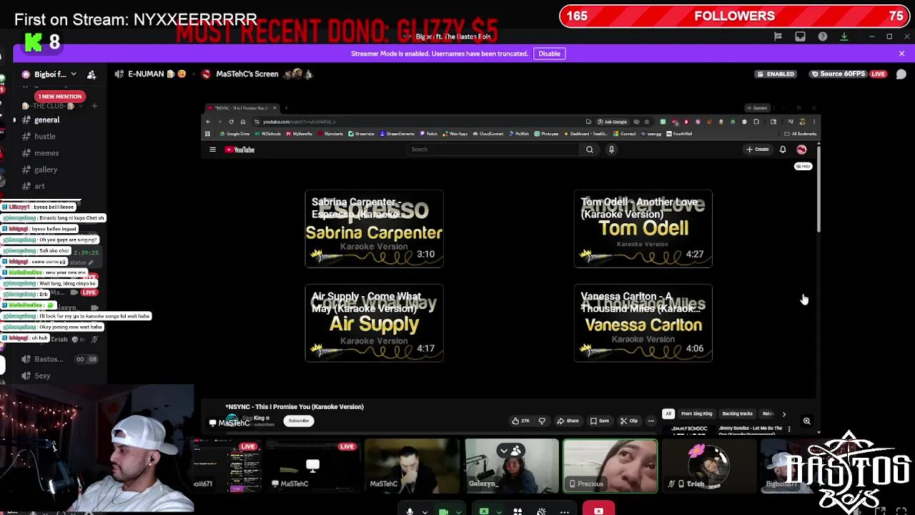The height and width of the screenshot is (515, 915).
Task: Open options for Jimmy Bondoc video suggestion
Action: [789, 429]
